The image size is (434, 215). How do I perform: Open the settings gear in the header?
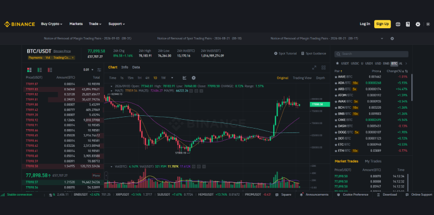tap(418, 24)
